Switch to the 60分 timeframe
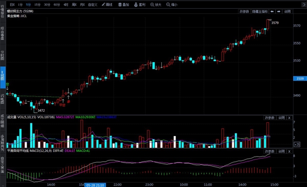This screenshot has height=187, width=307. click(57, 5)
